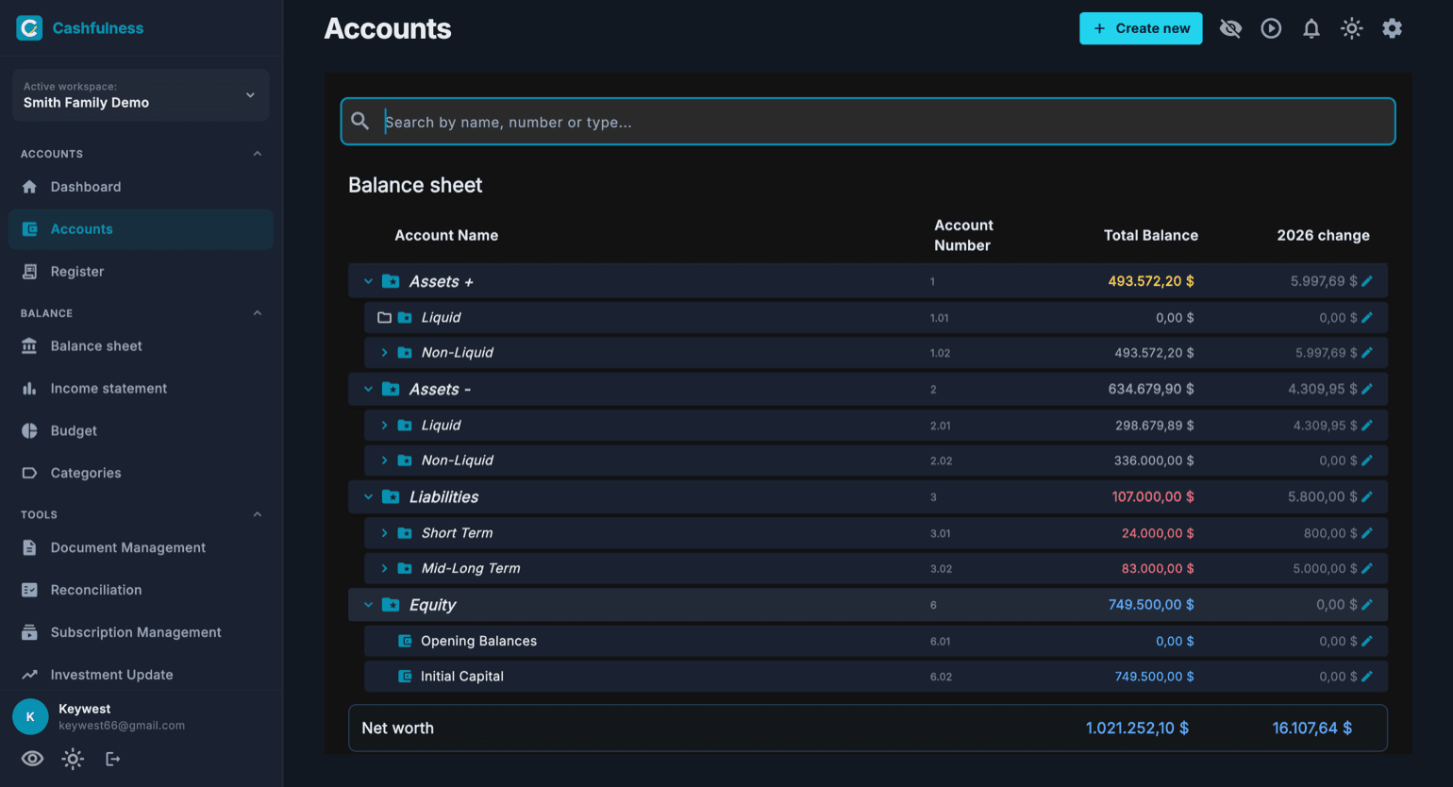Screen dimensions: 1453x787
Task: Edit pencil icon on Short Term row
Action: pos(1367,533)
